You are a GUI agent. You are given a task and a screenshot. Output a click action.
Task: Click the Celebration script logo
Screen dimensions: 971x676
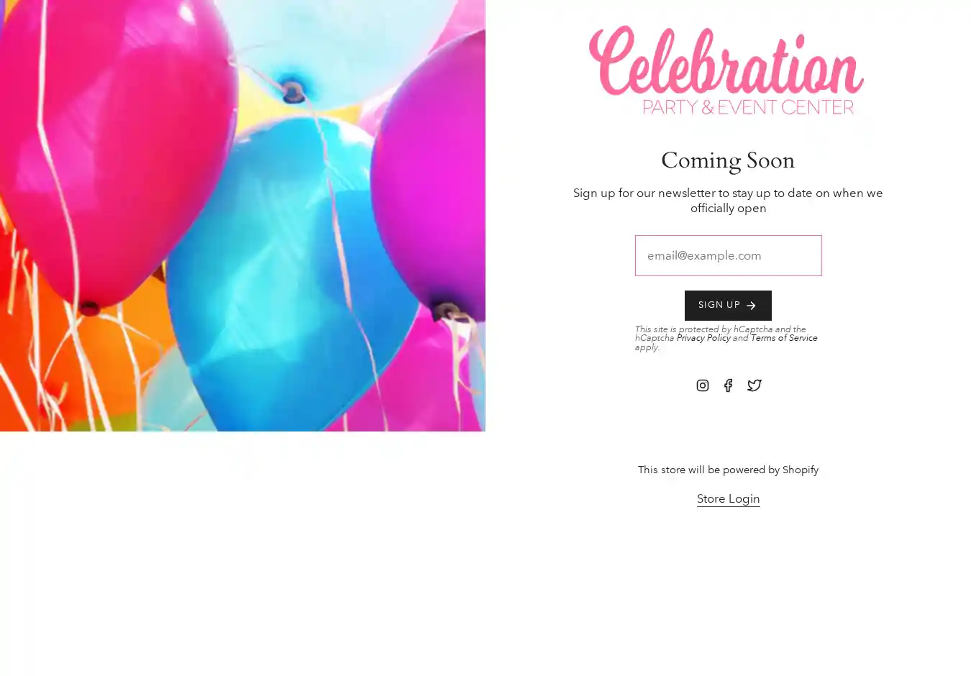click(726, 62)
